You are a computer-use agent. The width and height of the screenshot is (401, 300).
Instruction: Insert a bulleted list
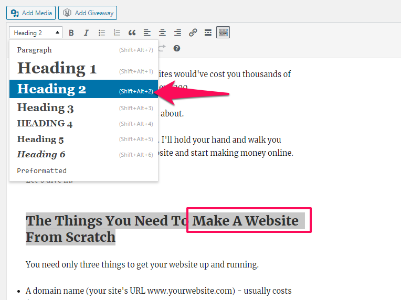[x=102, y=33]
